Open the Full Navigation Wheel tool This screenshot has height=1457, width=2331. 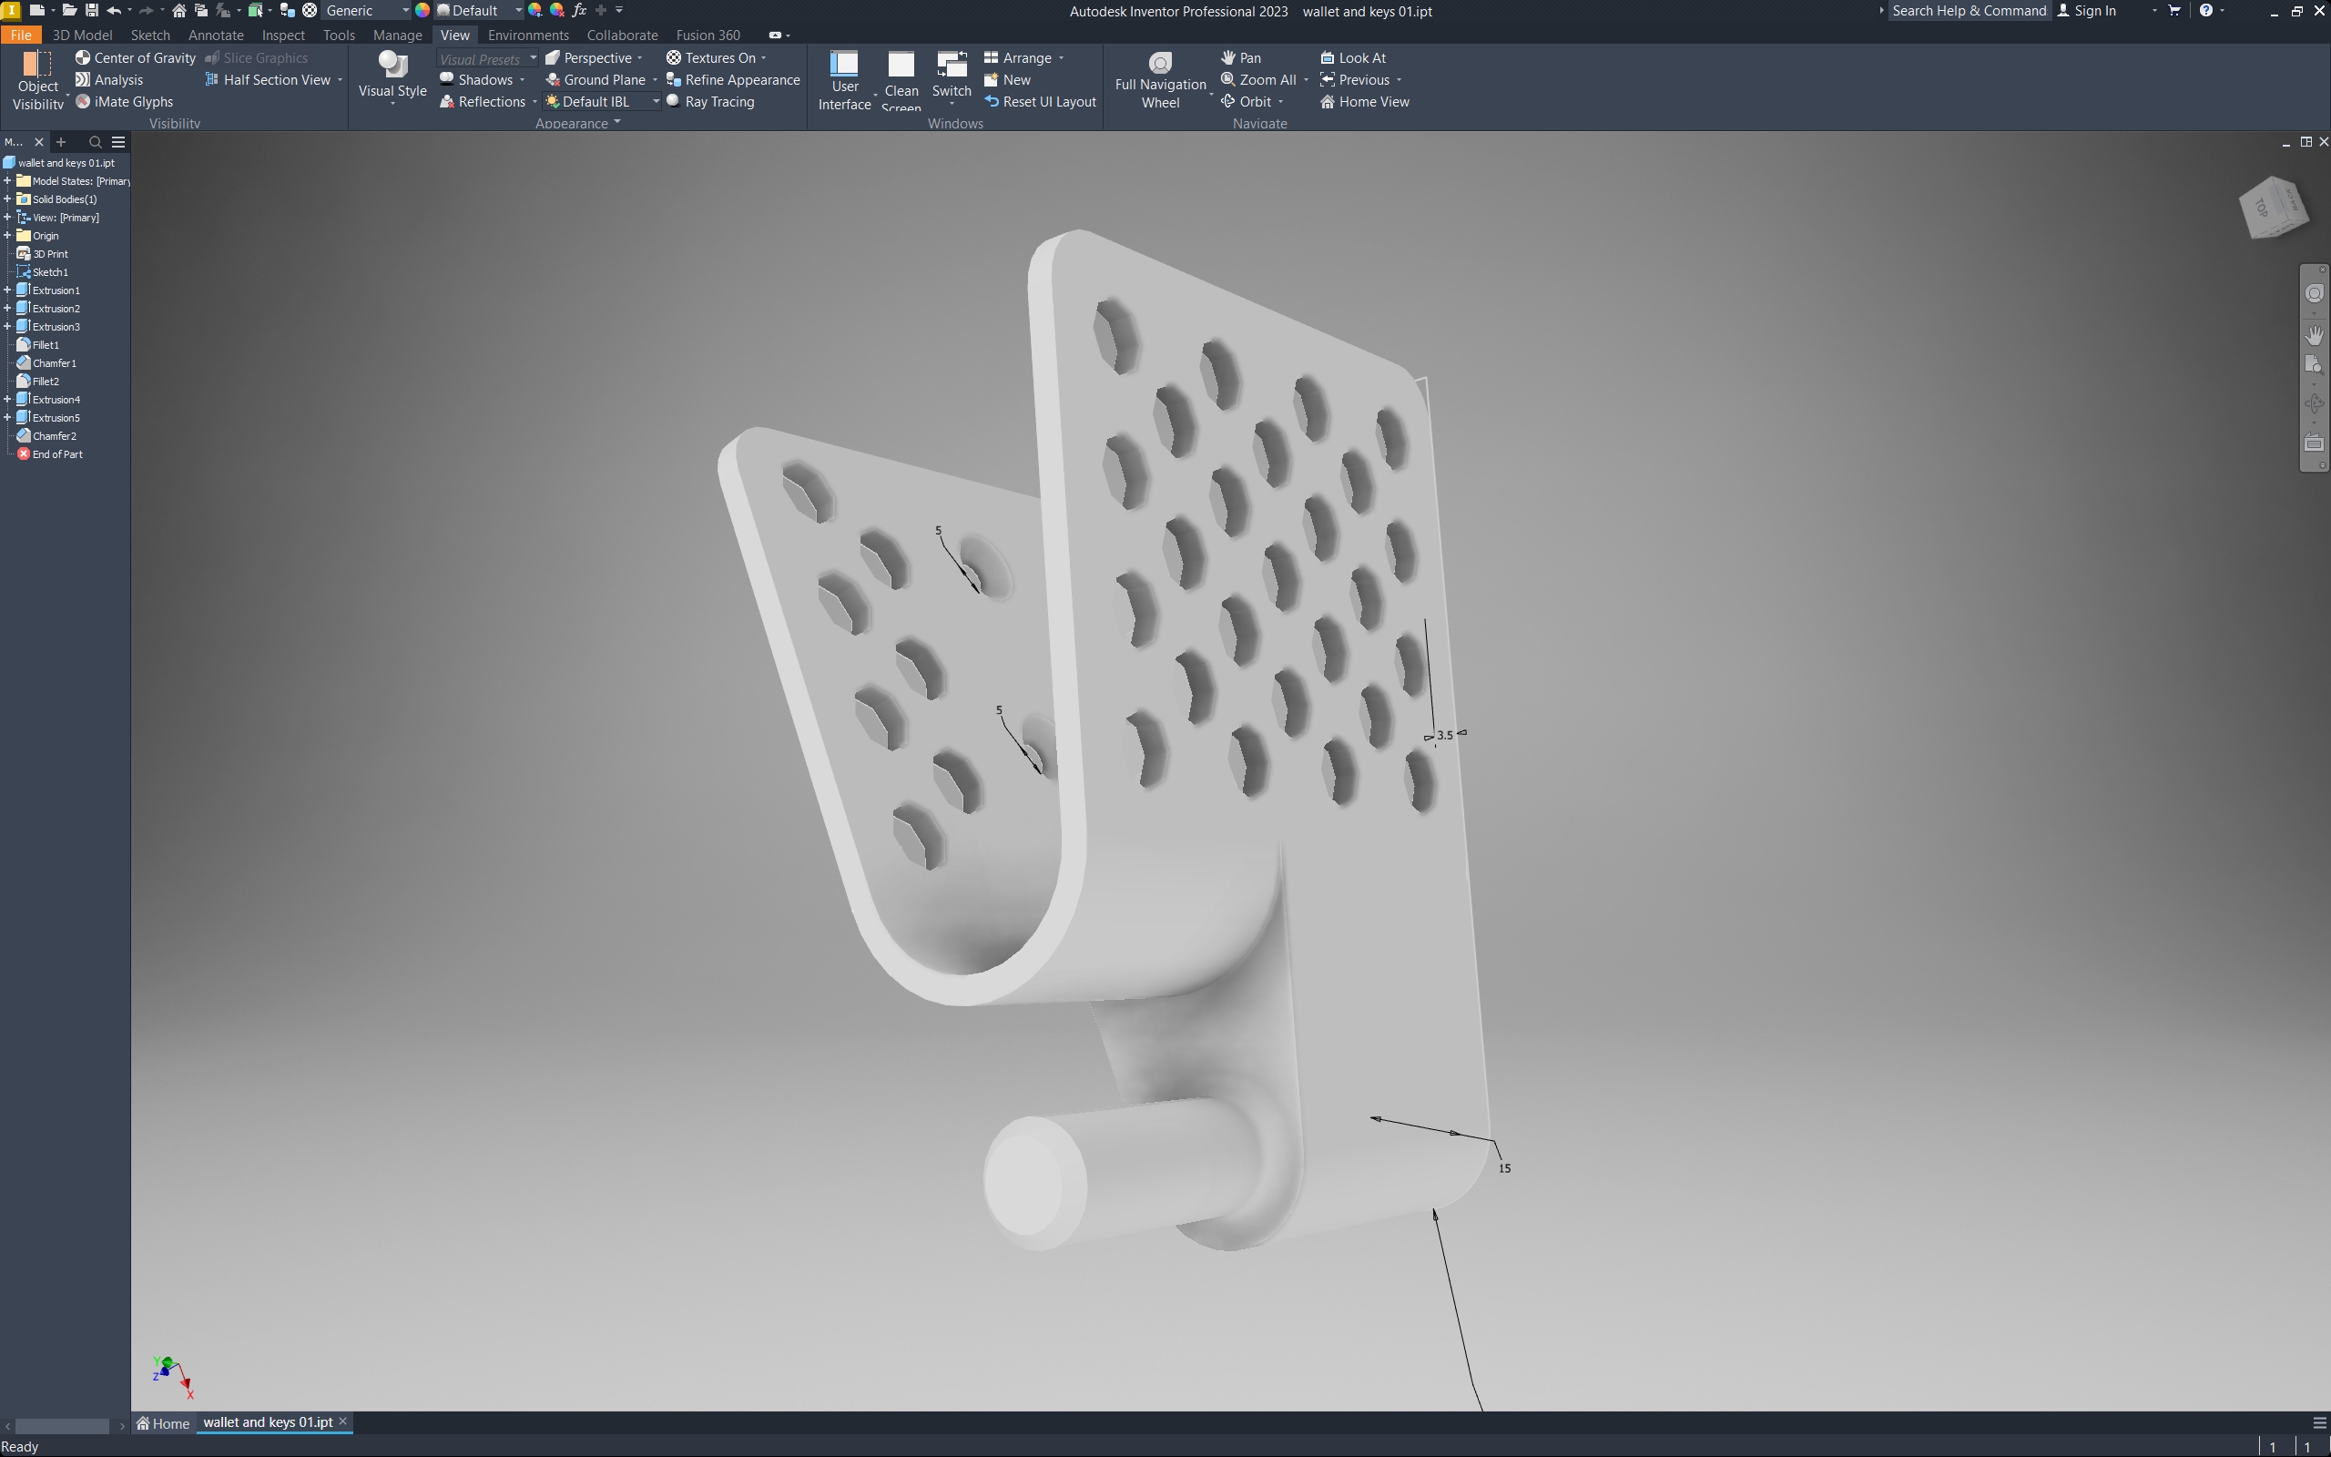[x=1160, y=81]
